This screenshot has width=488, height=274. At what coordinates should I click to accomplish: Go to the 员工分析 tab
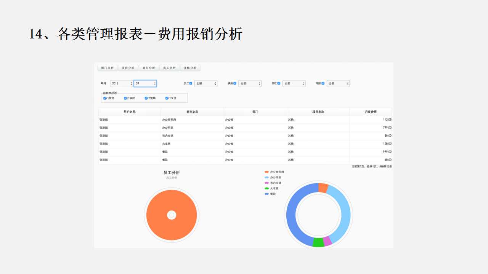pyautogui.click(x=169, y=68)
